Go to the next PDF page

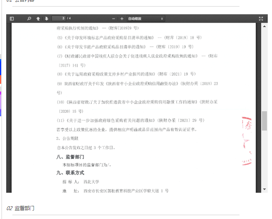[x=46, y=19]
